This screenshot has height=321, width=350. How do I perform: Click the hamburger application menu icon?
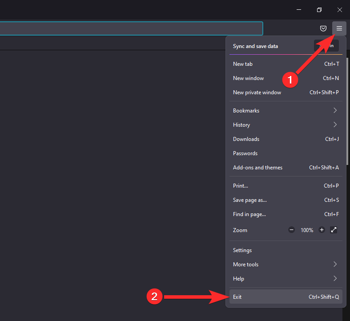click(x=339, y=28)
